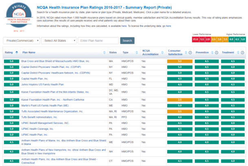Open UPMC Benefit Management Services plan
The image size is (248, 166).
[45, 123]
